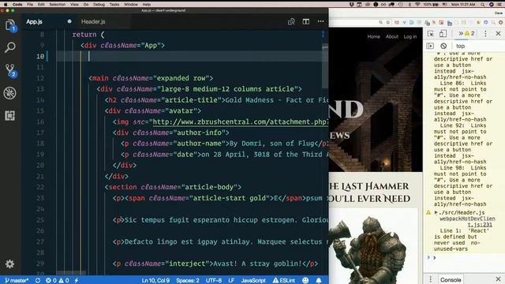Click the horizontal scrollbar thumb under the editor

[71, 273]
